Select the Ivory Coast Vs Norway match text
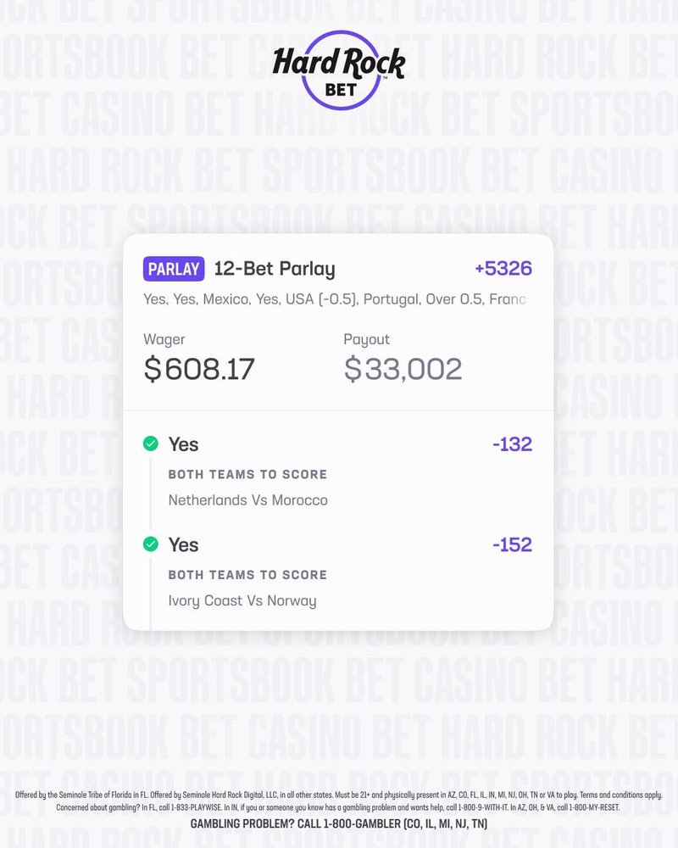678x848 pixels. 242,601
